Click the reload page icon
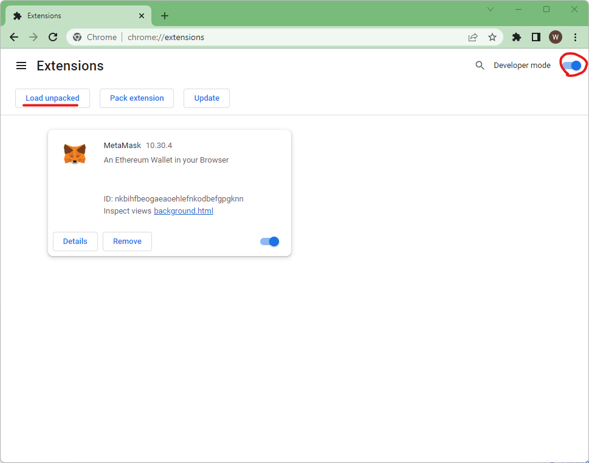 (x=53, y=37)
